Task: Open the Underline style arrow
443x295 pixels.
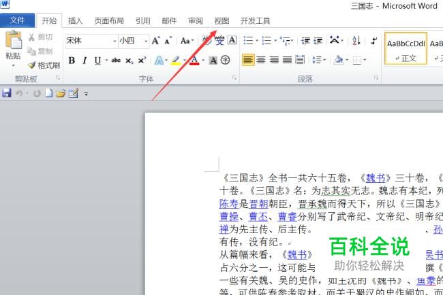Action: point(106,60)
